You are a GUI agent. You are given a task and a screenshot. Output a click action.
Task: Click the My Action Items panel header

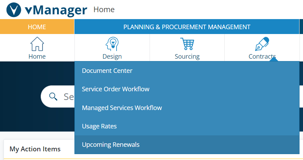coord(35,149)
